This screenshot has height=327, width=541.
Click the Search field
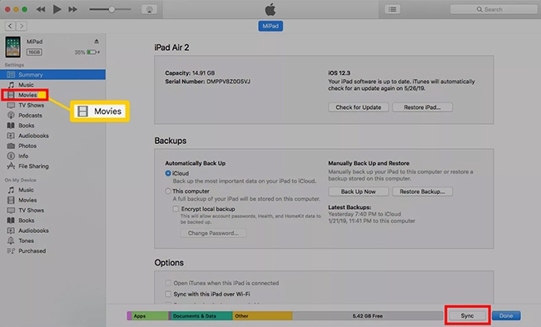[x=494, y=9]
